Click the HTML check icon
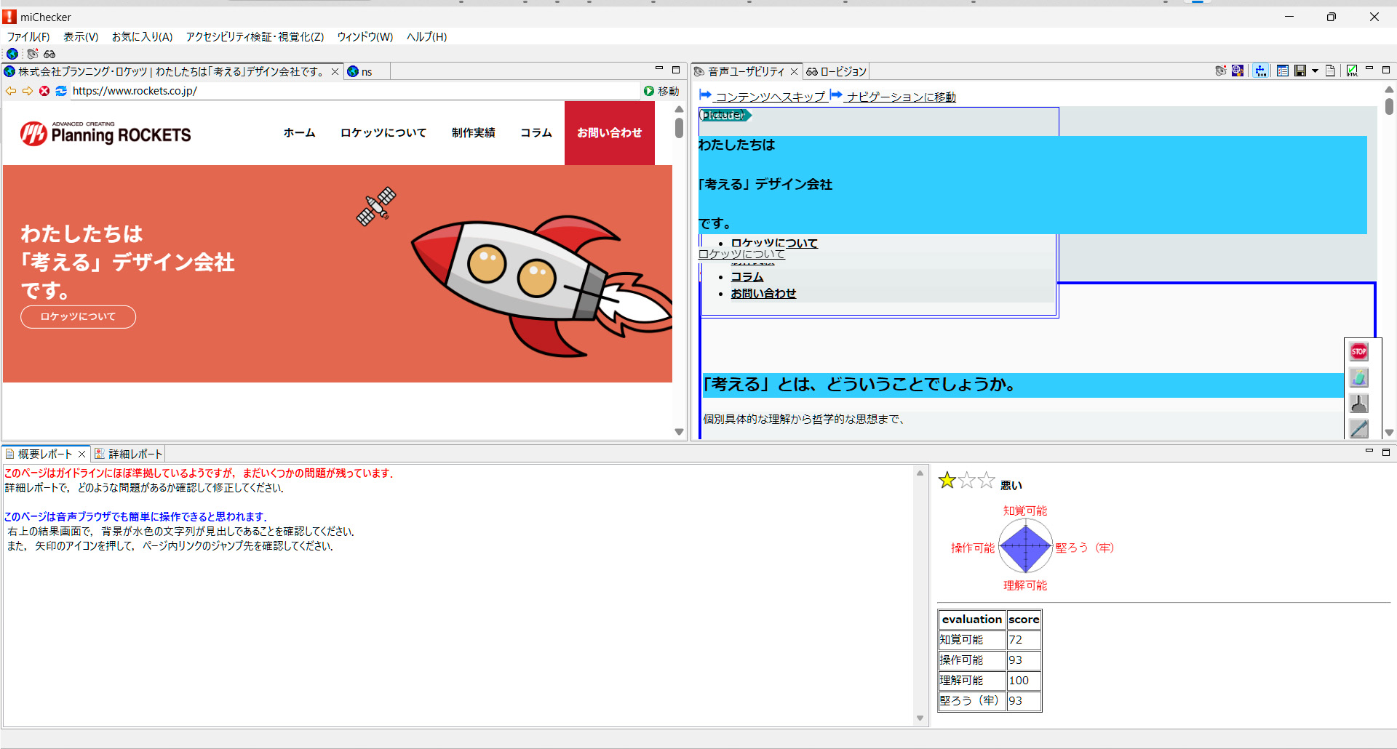 [1352, 71]
